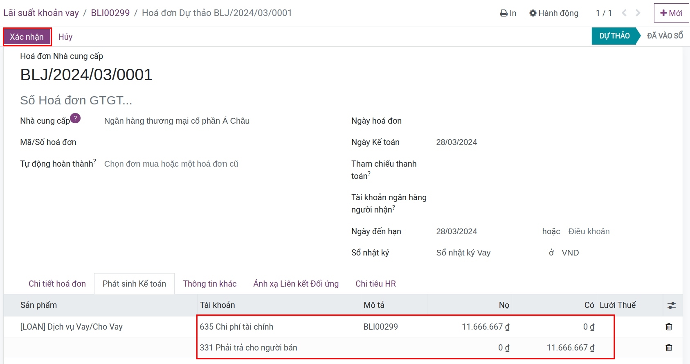Open the Thông tin khác tab
Viewport: 690px width, 364px height.
(x=210, y=284)
